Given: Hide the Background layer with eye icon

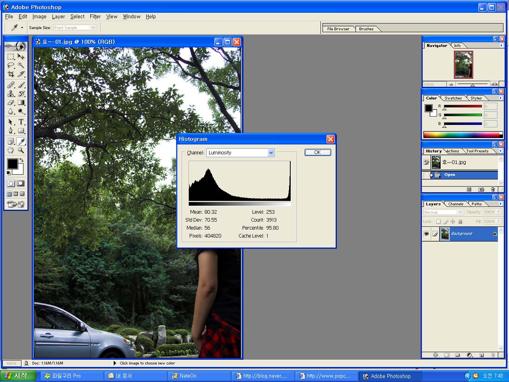Looking at the screenshot, I should [x=426, y=234].
